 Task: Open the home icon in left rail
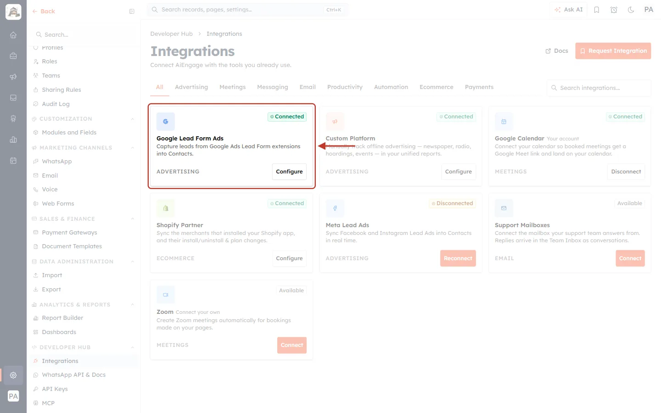[13, 35]
